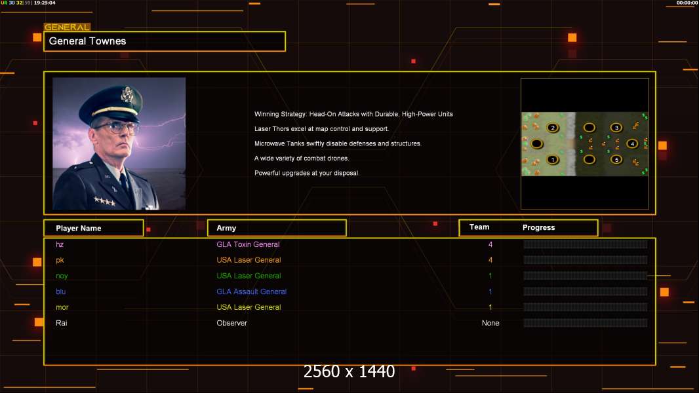Click pk's USA Laser General army entry
699x393 pixels.
tap(249, 260)
